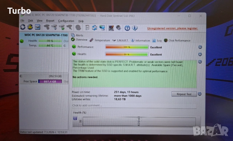Click the 'more than 1000 days' lifetime value
Image resolution: width=233 pixels, height=141 pixels.
[x=128, y=96]
